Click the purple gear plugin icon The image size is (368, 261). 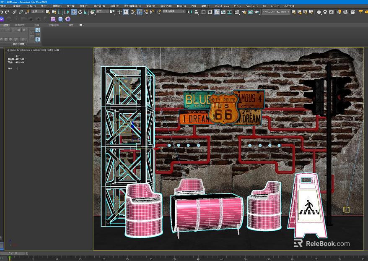68,19
